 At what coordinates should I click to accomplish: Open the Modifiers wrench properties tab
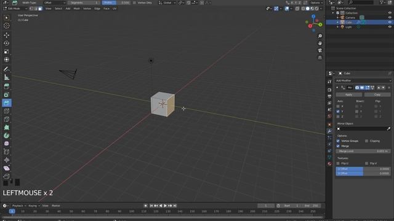(329, 131)
